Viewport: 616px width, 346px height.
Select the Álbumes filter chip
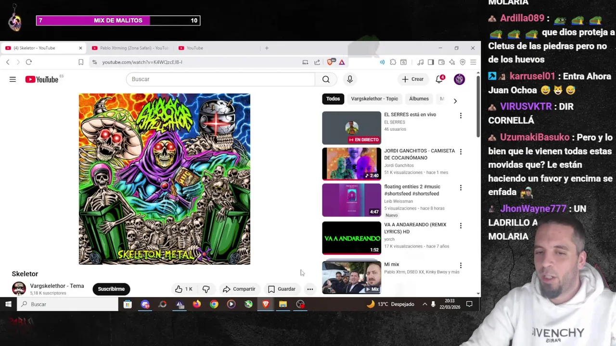click(419, 99)
